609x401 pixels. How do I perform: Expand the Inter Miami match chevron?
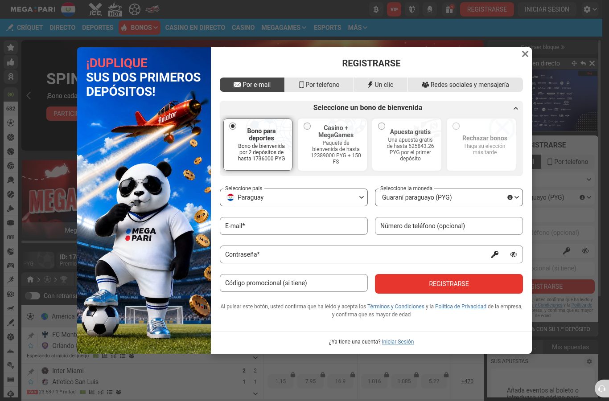255,393
